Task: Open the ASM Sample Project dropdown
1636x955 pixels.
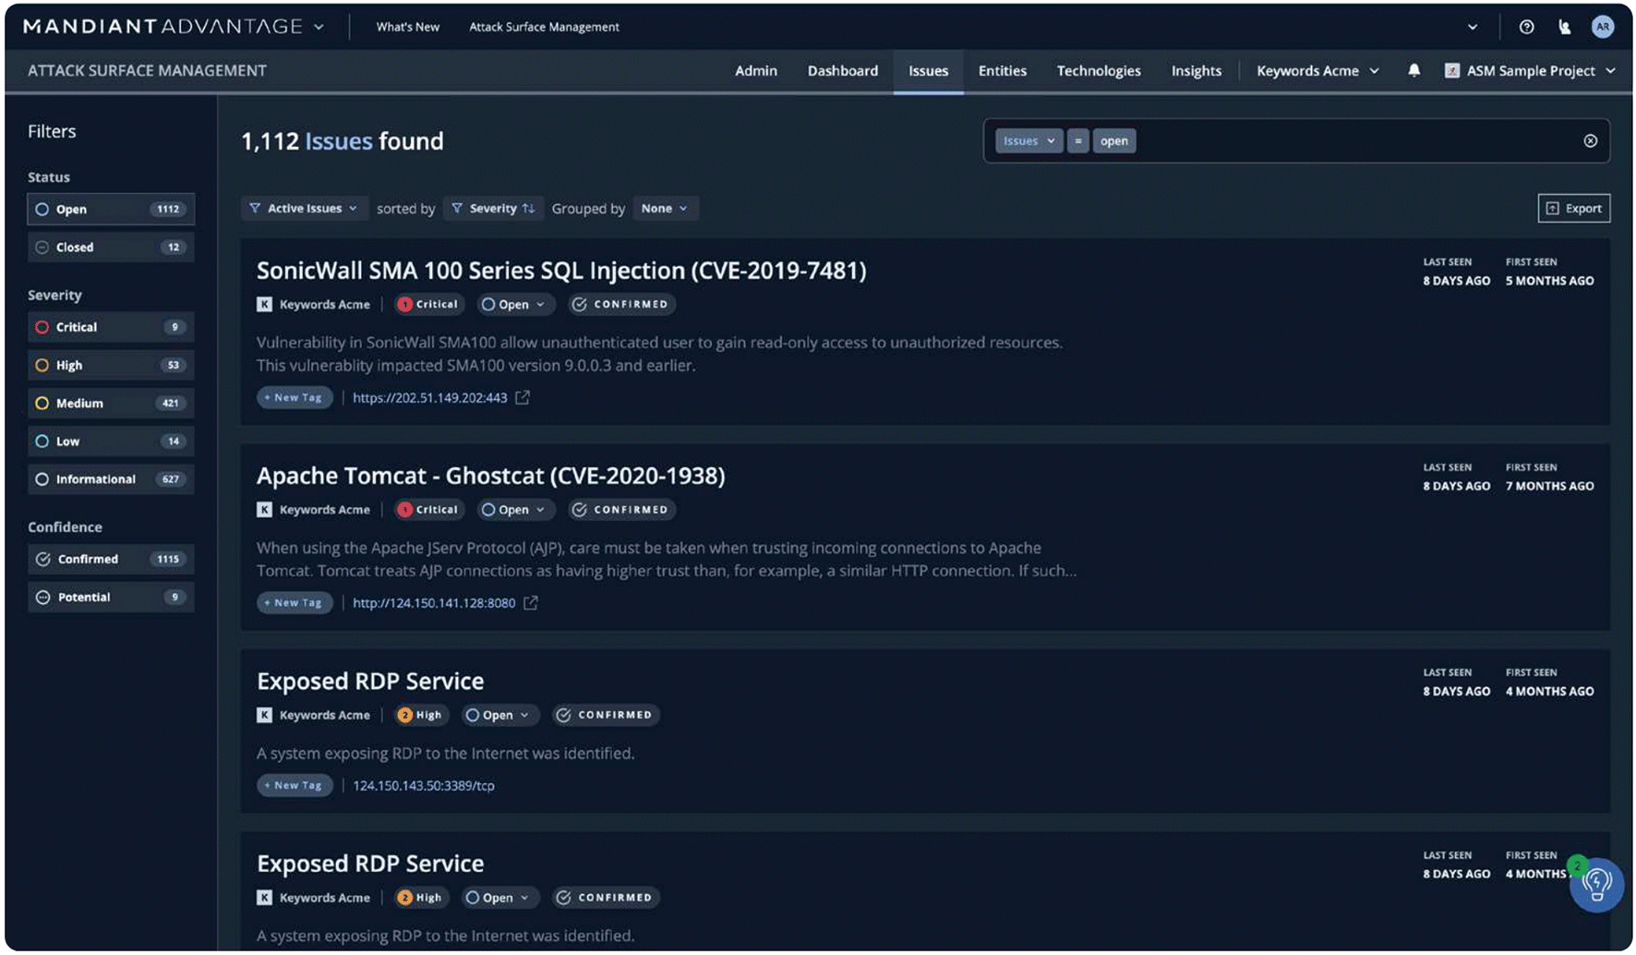Action: [1531, 70]
